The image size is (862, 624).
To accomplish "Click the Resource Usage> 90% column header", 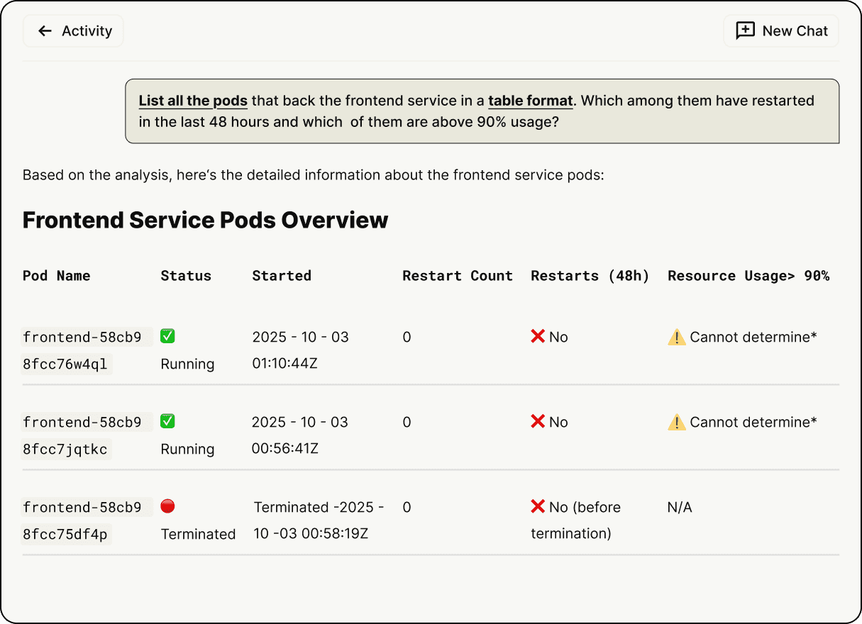I will [x=748, y=276].
